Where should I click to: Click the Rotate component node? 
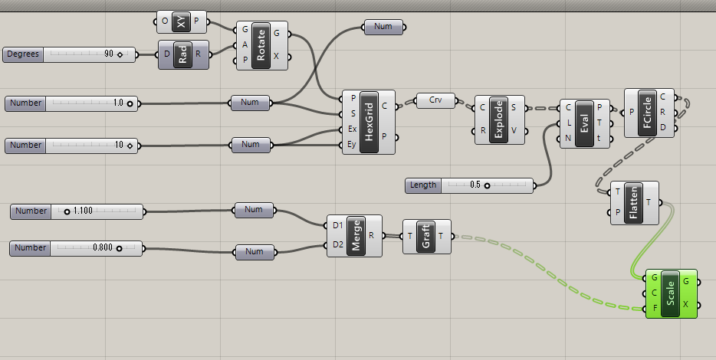(x=261, y=45)
